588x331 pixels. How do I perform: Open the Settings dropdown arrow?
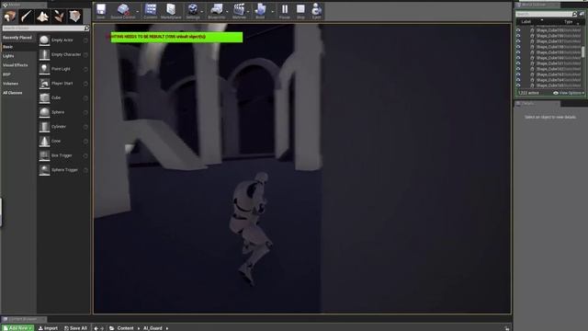[x=202, y=12]
